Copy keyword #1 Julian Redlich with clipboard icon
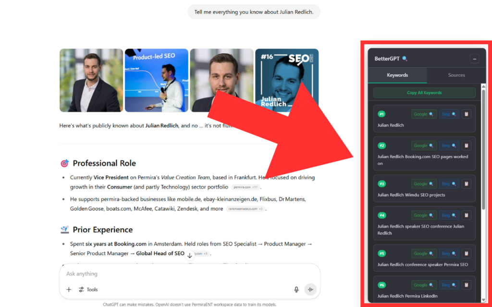The width and height of the screenshot is (492, 307). 466,114
